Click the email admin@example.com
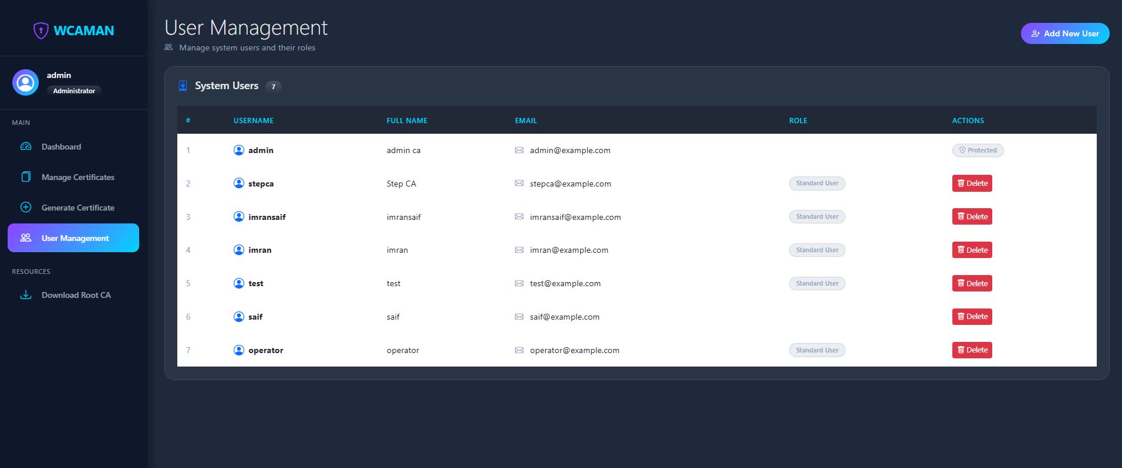The image size is (1122, 468). click(570, 150)
